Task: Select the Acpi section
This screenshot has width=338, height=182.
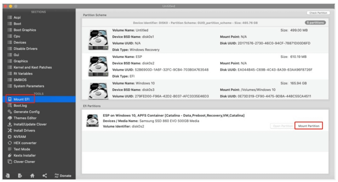Action: click(17, 18)
